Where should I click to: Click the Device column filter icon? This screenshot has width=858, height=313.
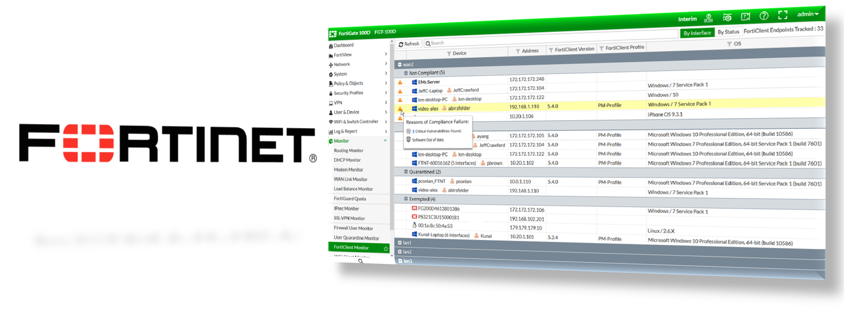point(449,54)
